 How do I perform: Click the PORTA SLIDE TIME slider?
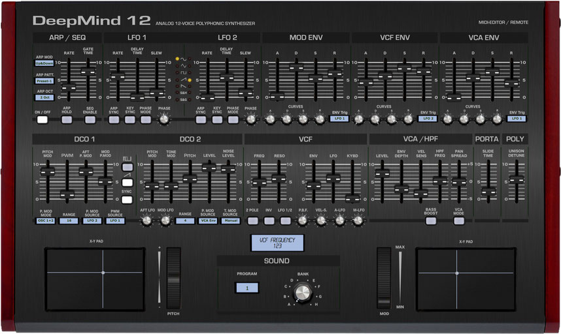click(x=488, y=191)
